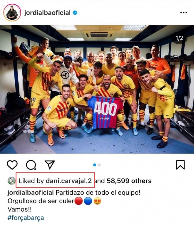
Task: Tap the locker room team photo
Action: 97,89
